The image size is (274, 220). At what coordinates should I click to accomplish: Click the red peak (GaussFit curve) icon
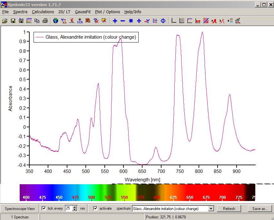[x=213, y=20]
